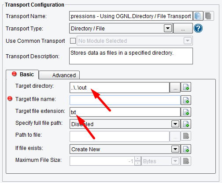This screenshot has height=183, width=222.
Task: Click the Transport Description text area
Action: 131,56
